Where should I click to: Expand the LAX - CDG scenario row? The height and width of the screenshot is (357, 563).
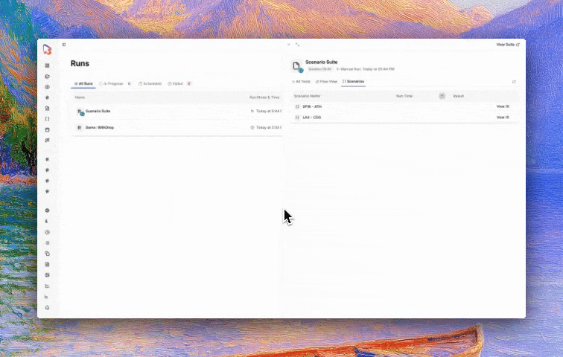tap(404, 118)
